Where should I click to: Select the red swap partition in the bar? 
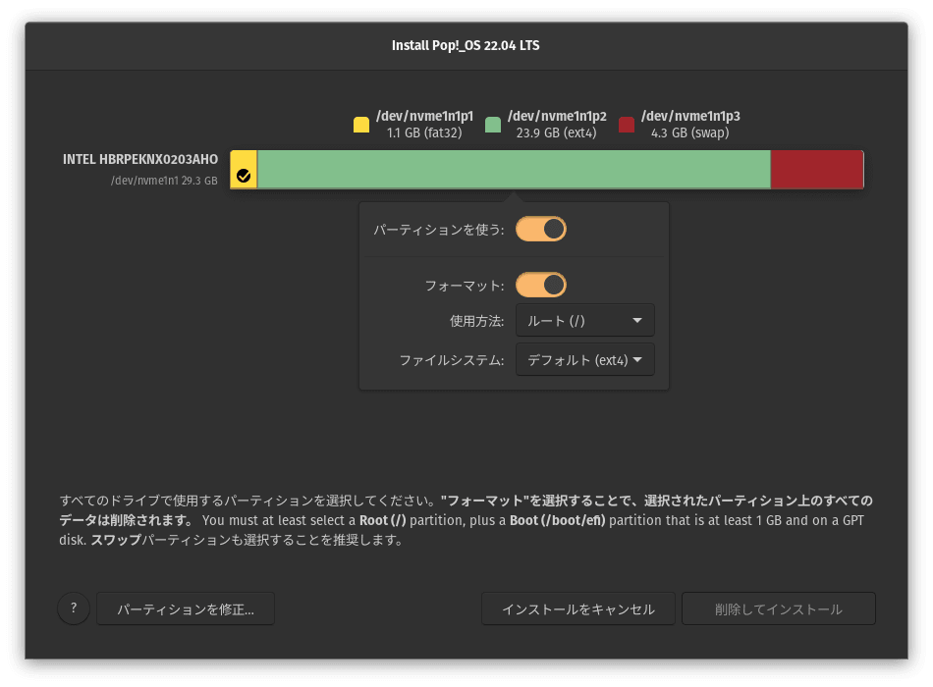point(817,170)
